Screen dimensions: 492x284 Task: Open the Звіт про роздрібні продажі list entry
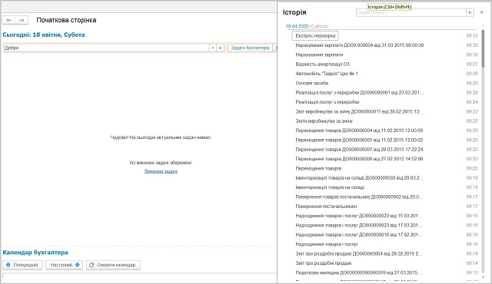click(324, 263)
